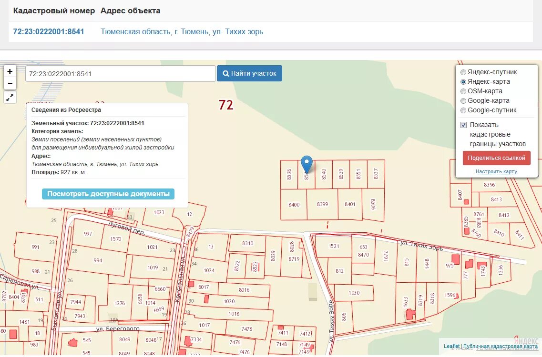Click ул. Берегового street label
This screenshot has width=542, height=357.
pos(118,329)
